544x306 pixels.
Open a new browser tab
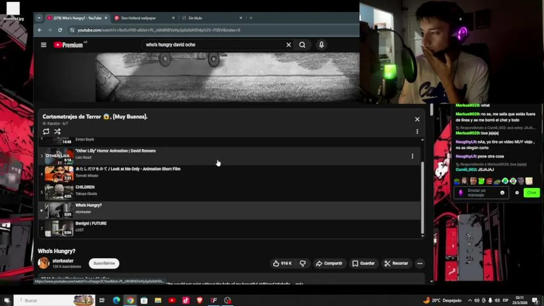[x=251, y=18]
